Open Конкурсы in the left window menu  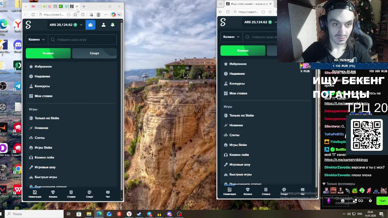[x=42, y=86]
